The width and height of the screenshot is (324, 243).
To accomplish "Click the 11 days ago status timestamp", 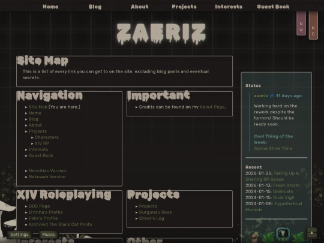I will click(x=289, y=95).
